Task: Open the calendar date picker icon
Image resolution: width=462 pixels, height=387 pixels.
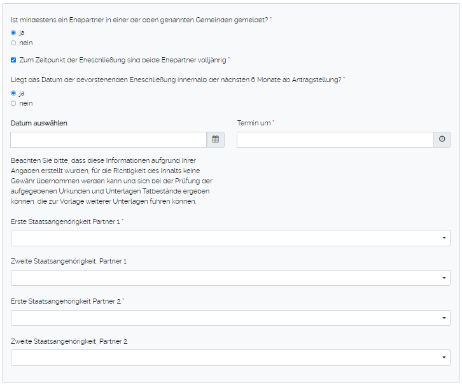Action: 216,139
